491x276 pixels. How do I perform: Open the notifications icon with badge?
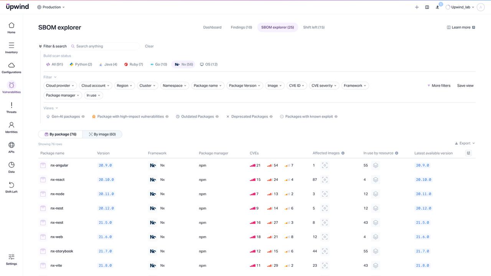point(438,7)
